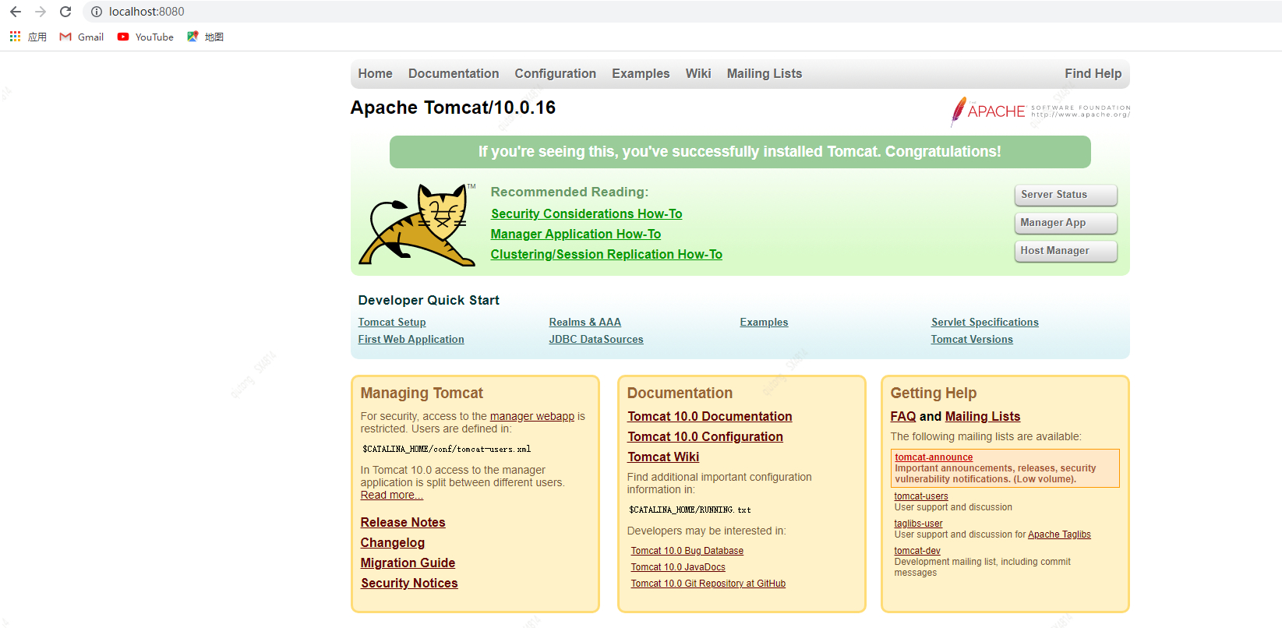Image resolution: width=1282 pixels, height=628 pixels.
Task: Open Wiki in the navigation bar
Action: click(x=698, y=73)
